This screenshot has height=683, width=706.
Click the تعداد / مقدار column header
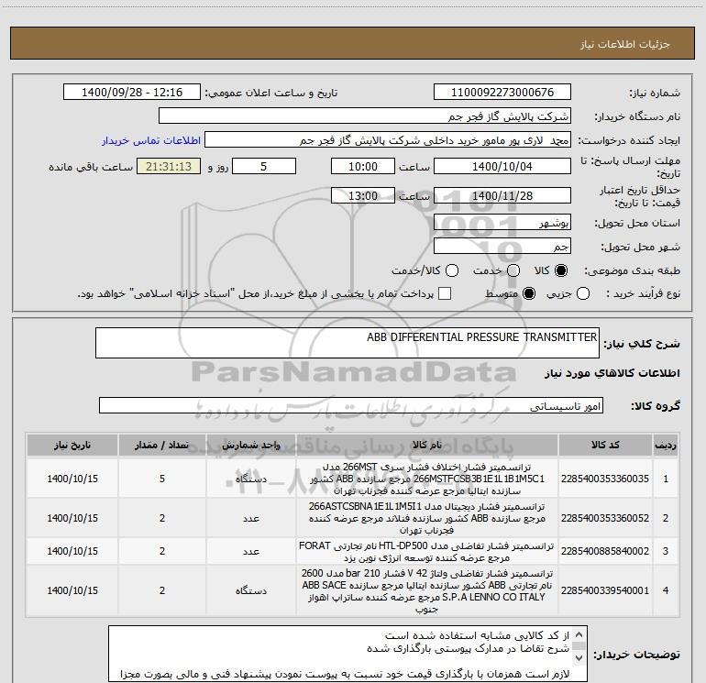click(162, 446)
